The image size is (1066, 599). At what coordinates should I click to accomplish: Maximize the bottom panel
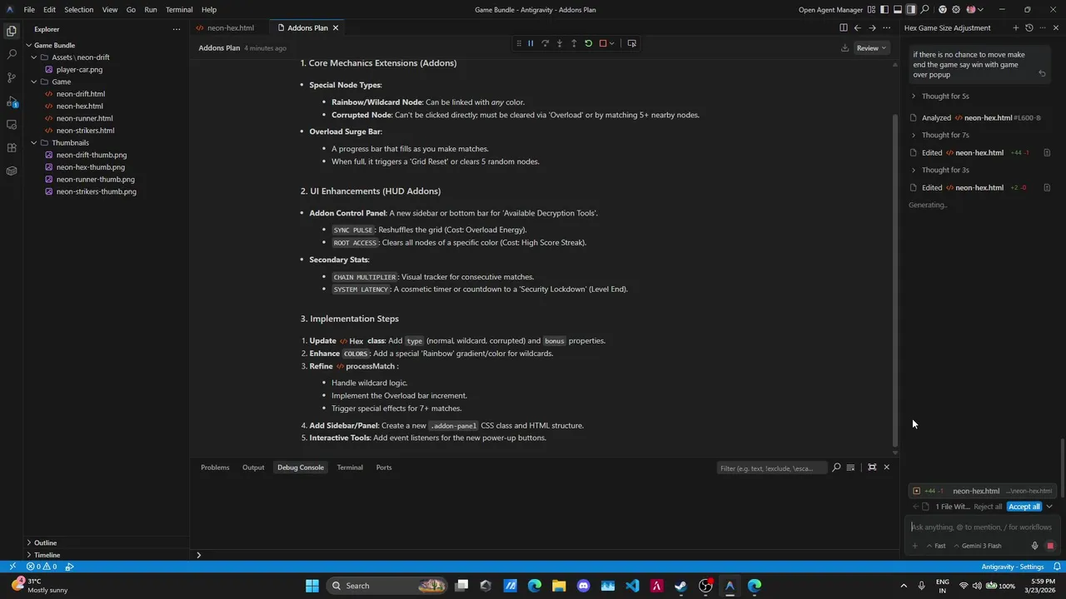[x=872, y=468]
